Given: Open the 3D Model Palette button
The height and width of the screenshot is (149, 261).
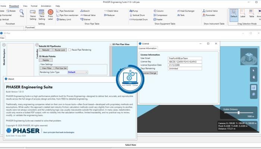Looking at the screenshot, I should 46,60.
